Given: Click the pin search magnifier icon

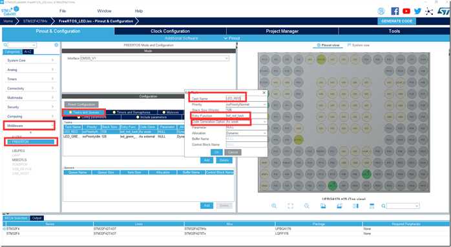Looking at the screenshot, I should pyautogui.click(x=383, y=206).
